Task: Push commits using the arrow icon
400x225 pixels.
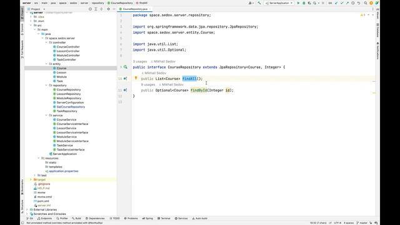Action: tap(347, 3)
